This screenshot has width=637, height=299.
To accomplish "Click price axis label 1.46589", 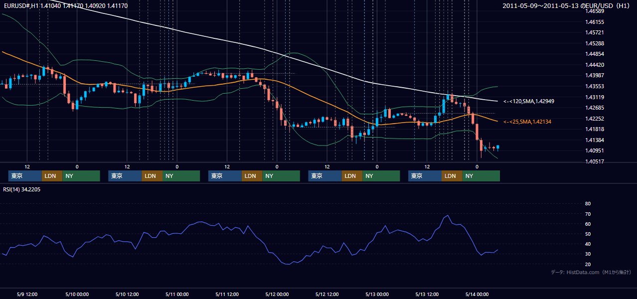I will (x=594, y=11).
